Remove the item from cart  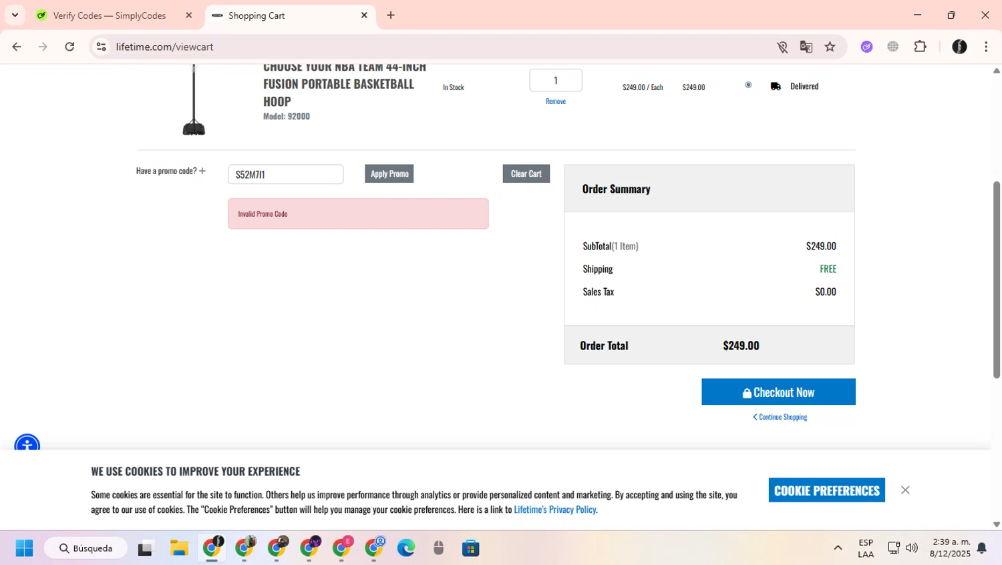[x=556, y=101]
